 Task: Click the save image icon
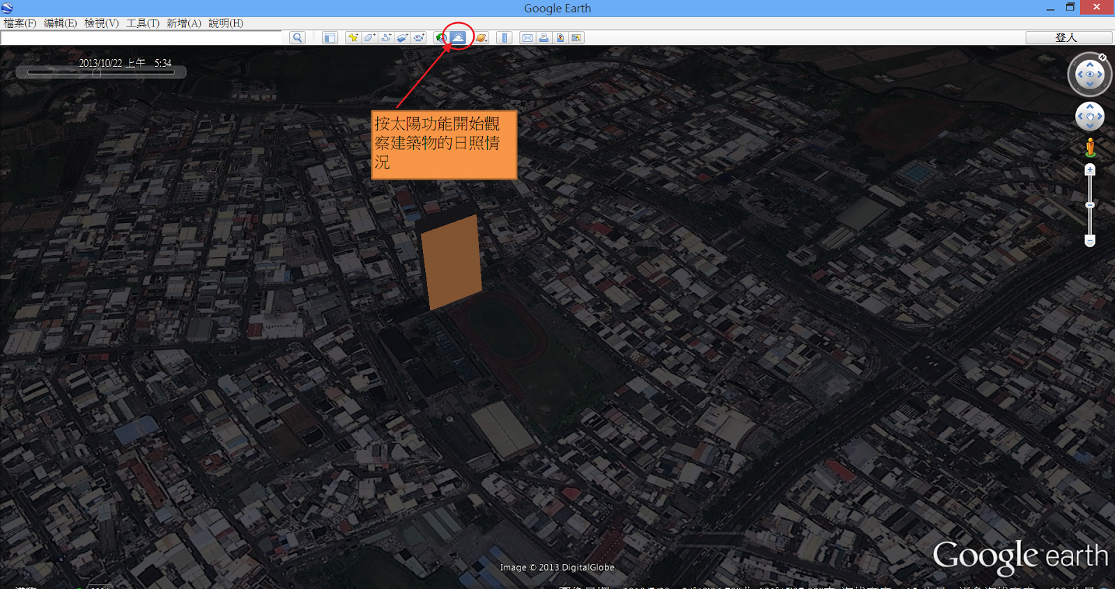click(560, 38)
